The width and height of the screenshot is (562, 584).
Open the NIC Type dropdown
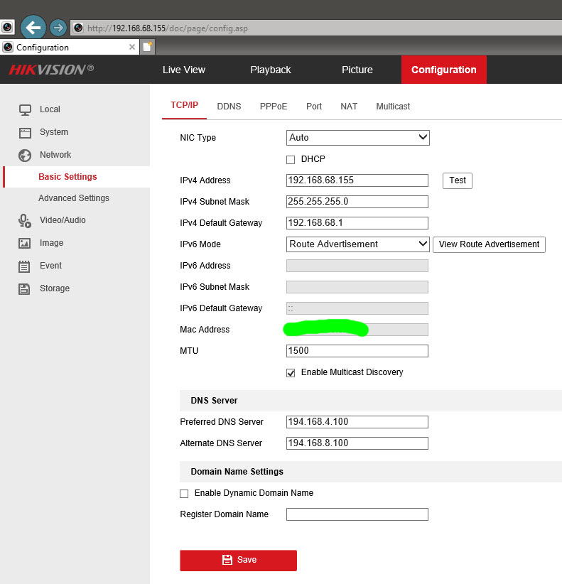pos(358,137)
